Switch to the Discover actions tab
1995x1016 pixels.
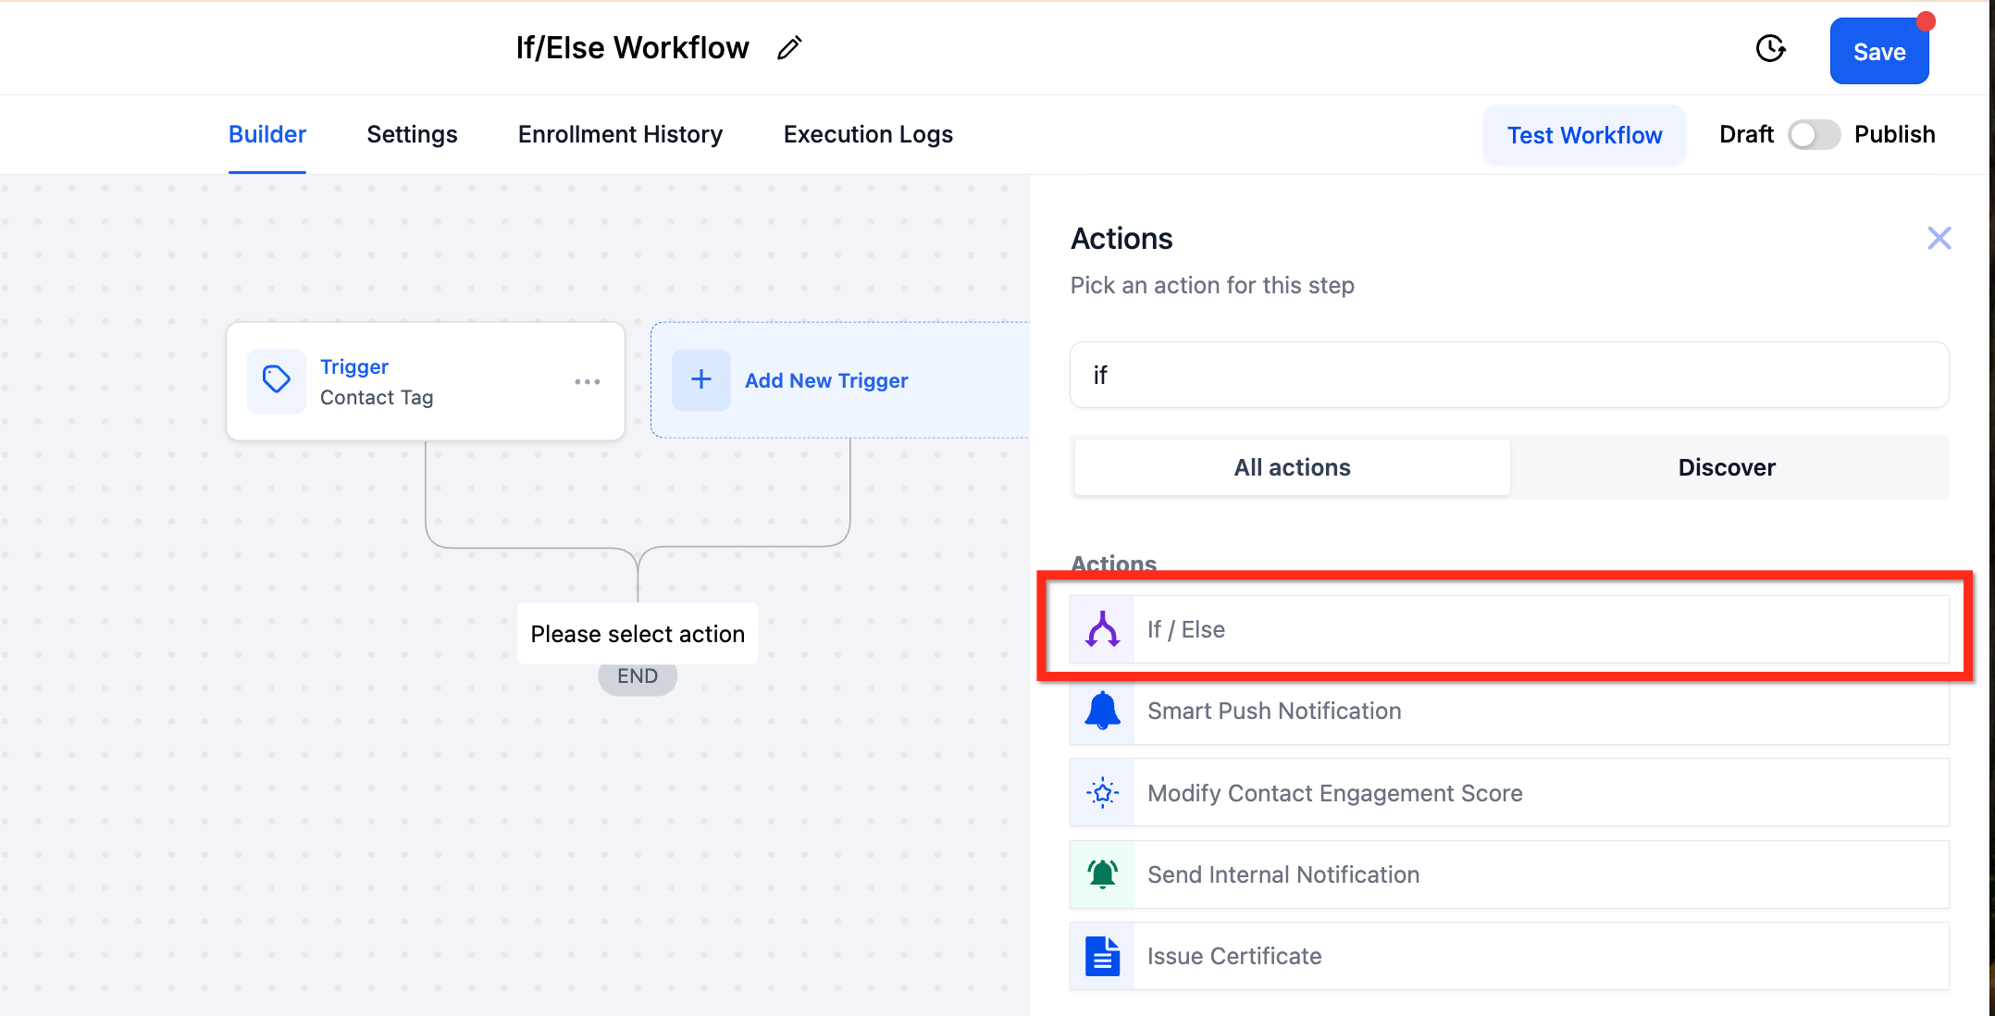[1727, 467]
